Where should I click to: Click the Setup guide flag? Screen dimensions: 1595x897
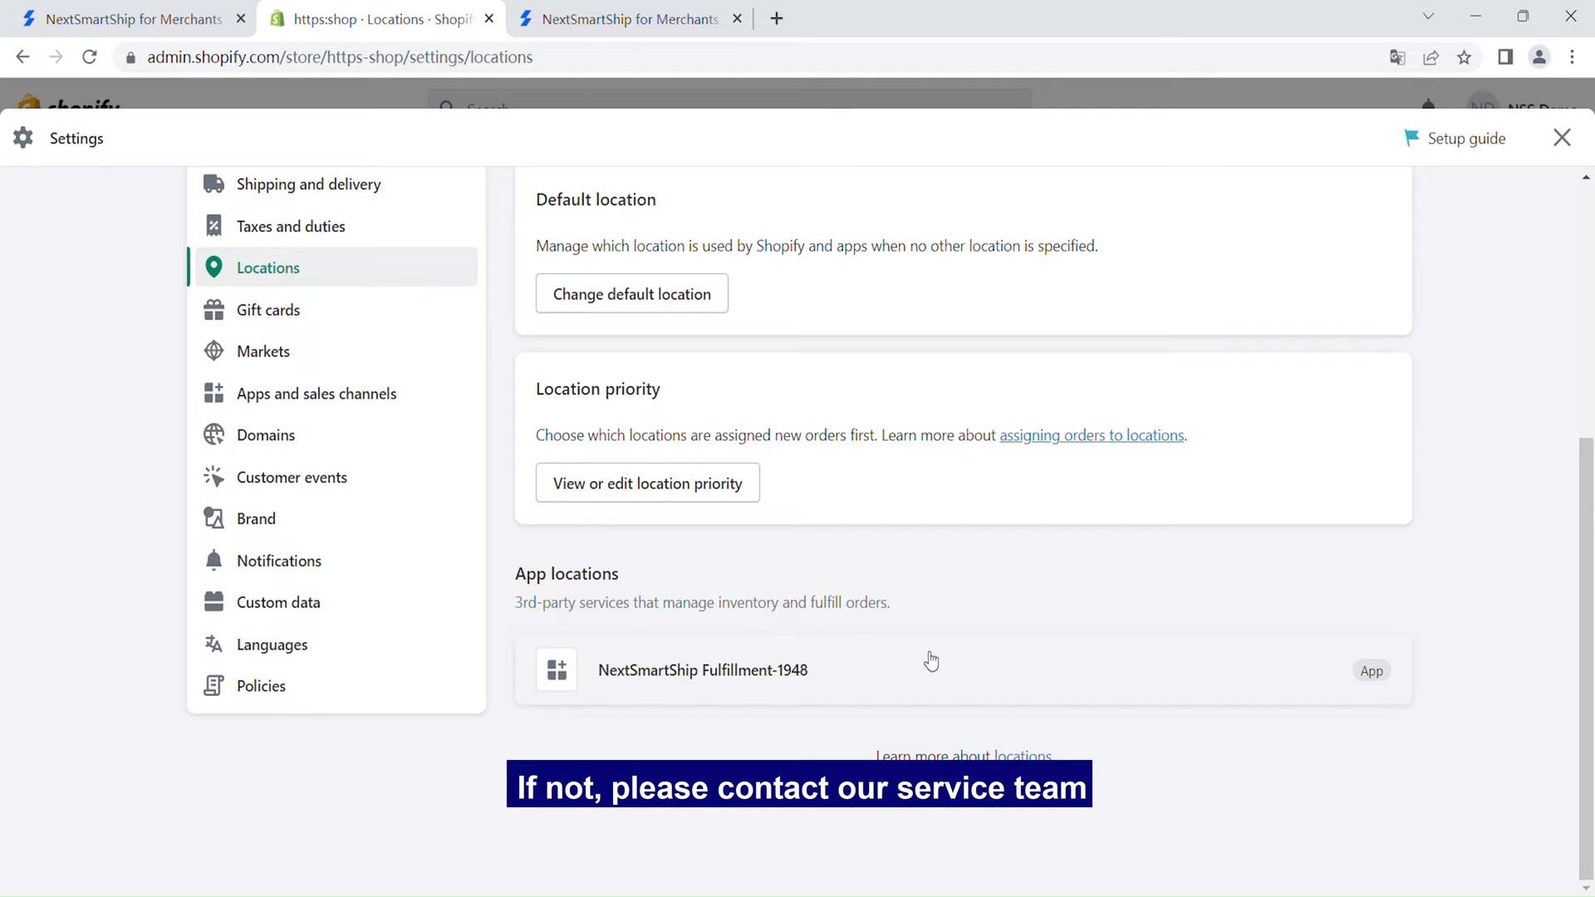coord(1411,138)
